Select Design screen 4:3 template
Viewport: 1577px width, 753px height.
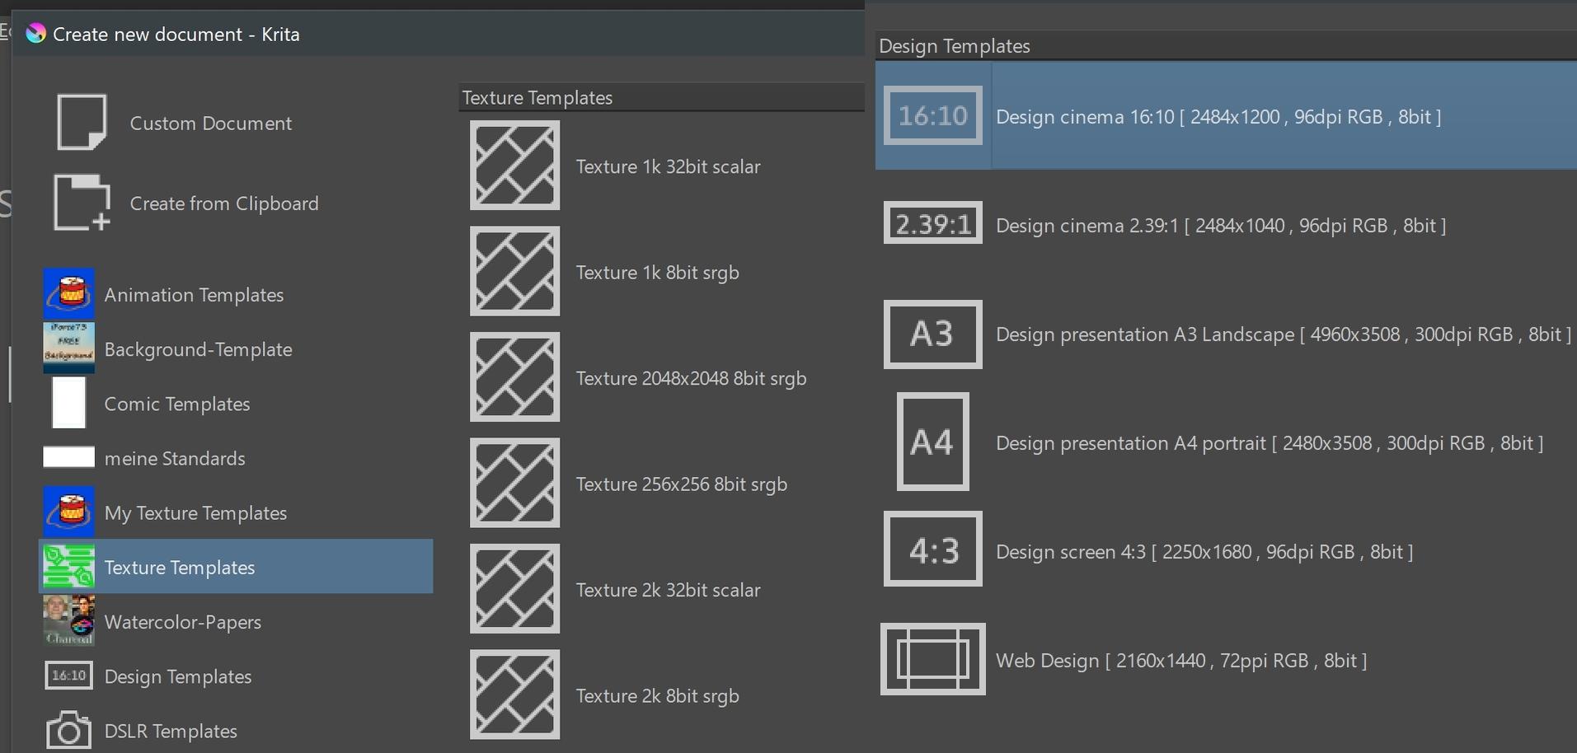coord(1204,551)
